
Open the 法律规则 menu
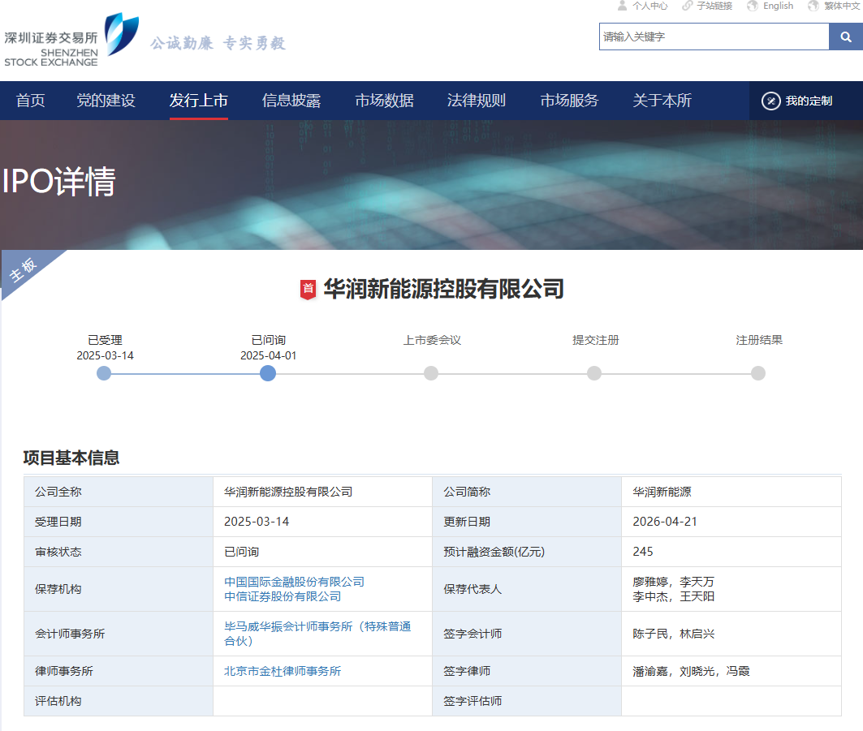(x=477, y=101)
